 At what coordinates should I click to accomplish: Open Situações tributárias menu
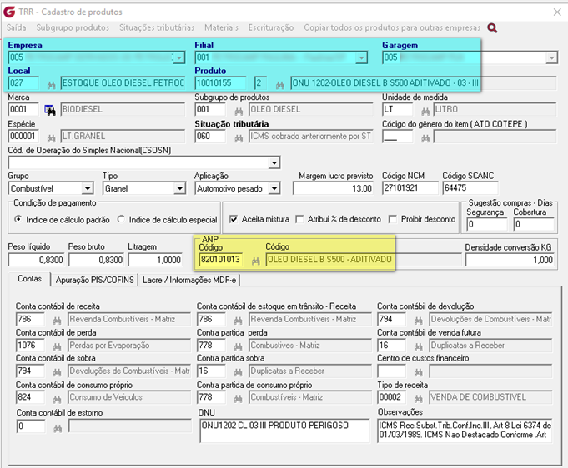(x=157, y=27)
